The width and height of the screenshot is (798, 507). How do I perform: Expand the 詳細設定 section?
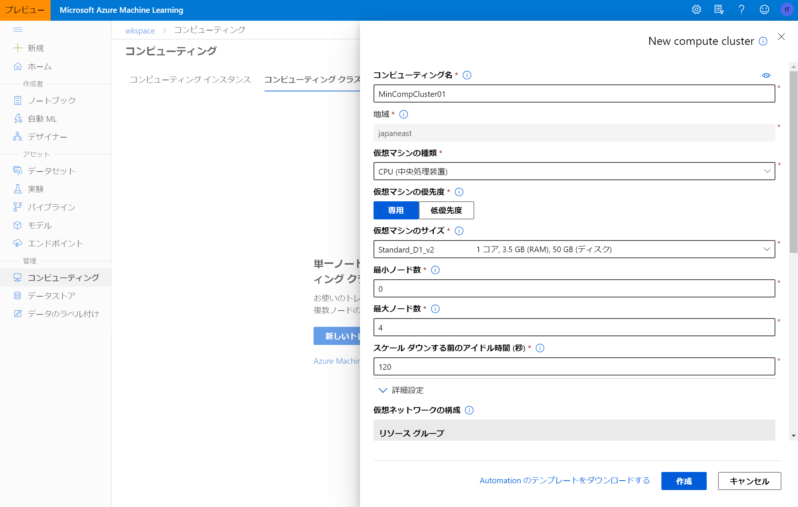pyautogui.click(x=407, y=390)
